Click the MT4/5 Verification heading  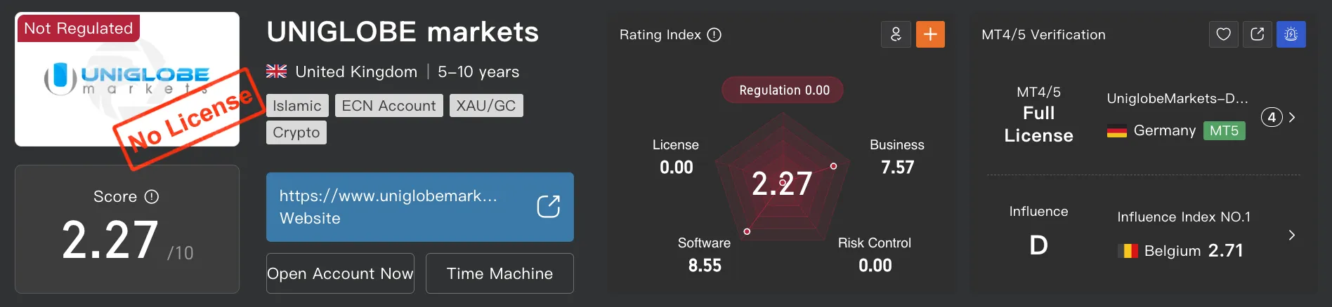1043,35
